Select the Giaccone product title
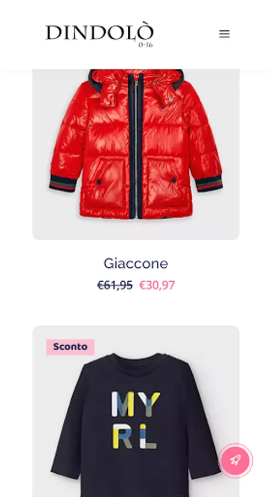Image resolution: width=271 pixels, height=497 pixels. (135, 263)
